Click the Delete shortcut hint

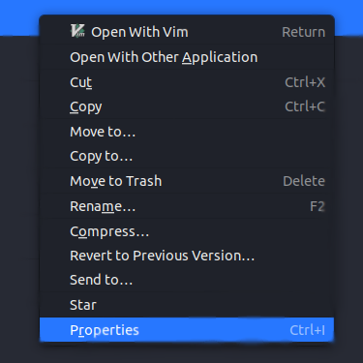pyautogui.click(x=304, y=181)
